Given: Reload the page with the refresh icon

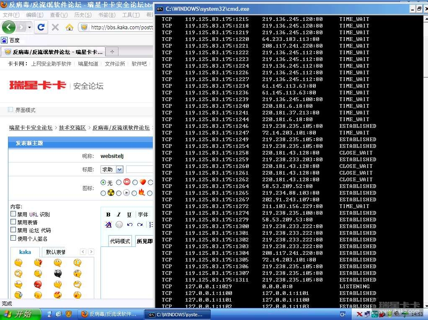Looking at the screenshot, I should point(41,27).
